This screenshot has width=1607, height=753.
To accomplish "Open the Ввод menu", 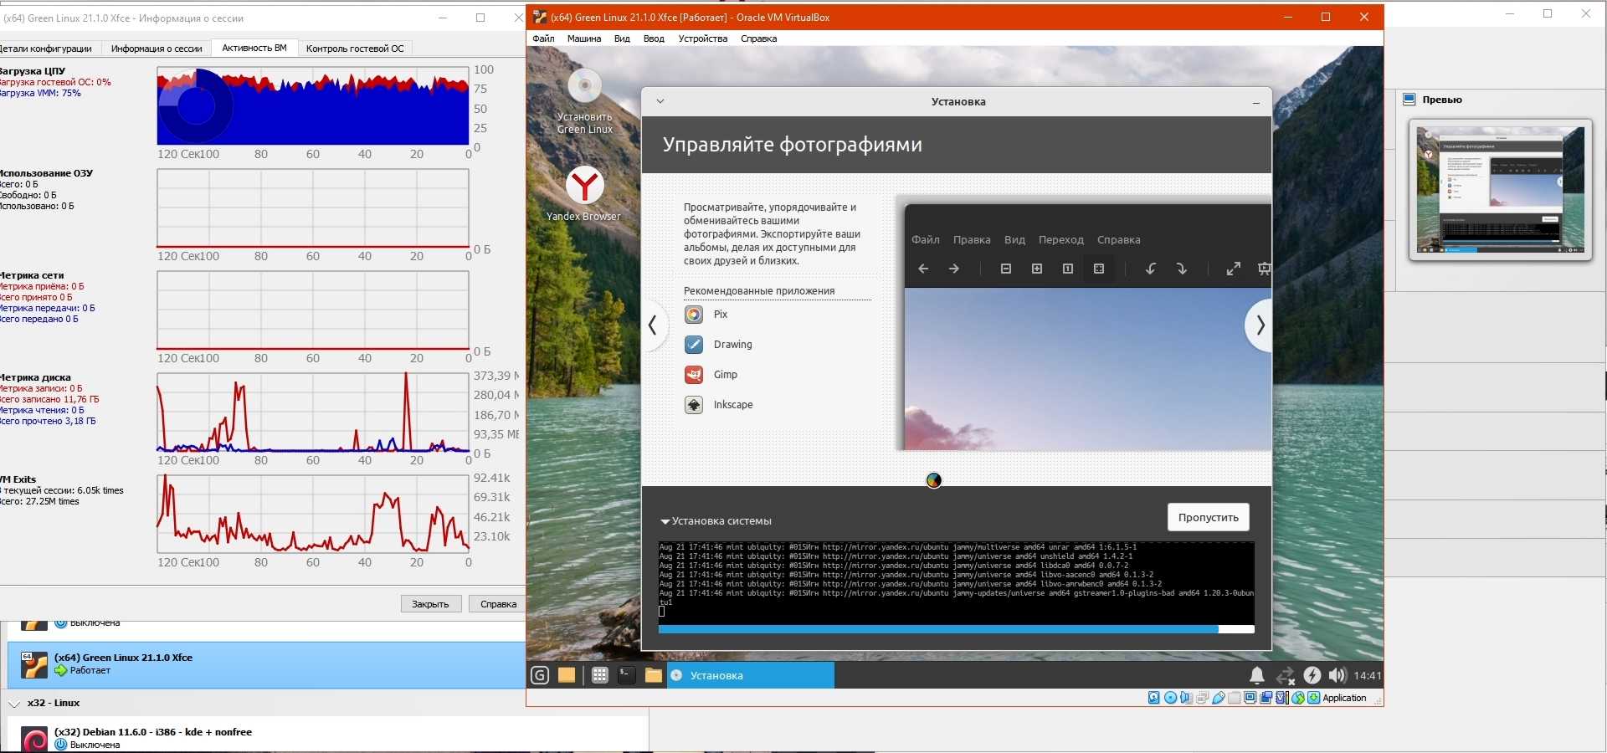I will click(x=654, y=38).
